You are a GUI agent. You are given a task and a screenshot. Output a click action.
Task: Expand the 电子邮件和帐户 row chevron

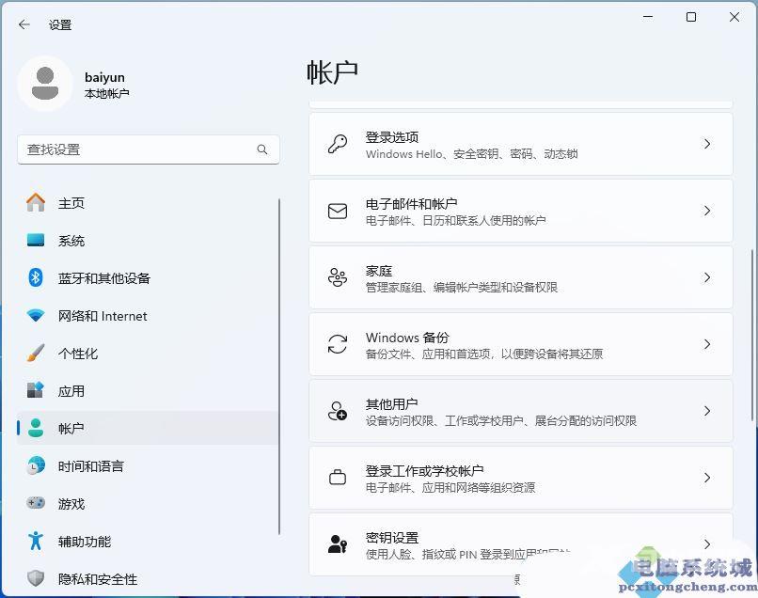coord(707,212)
